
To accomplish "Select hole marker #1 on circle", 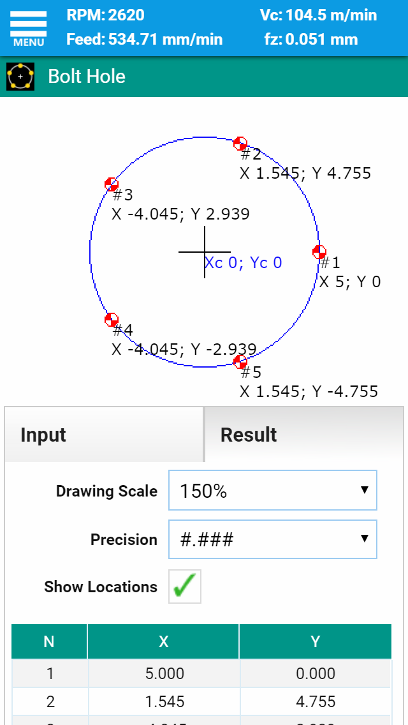I will pos(319,253).
